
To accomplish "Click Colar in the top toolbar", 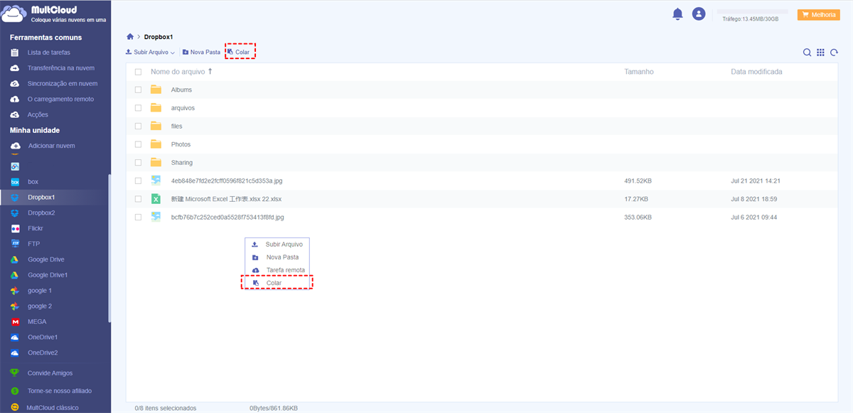I will click(238, 52).
